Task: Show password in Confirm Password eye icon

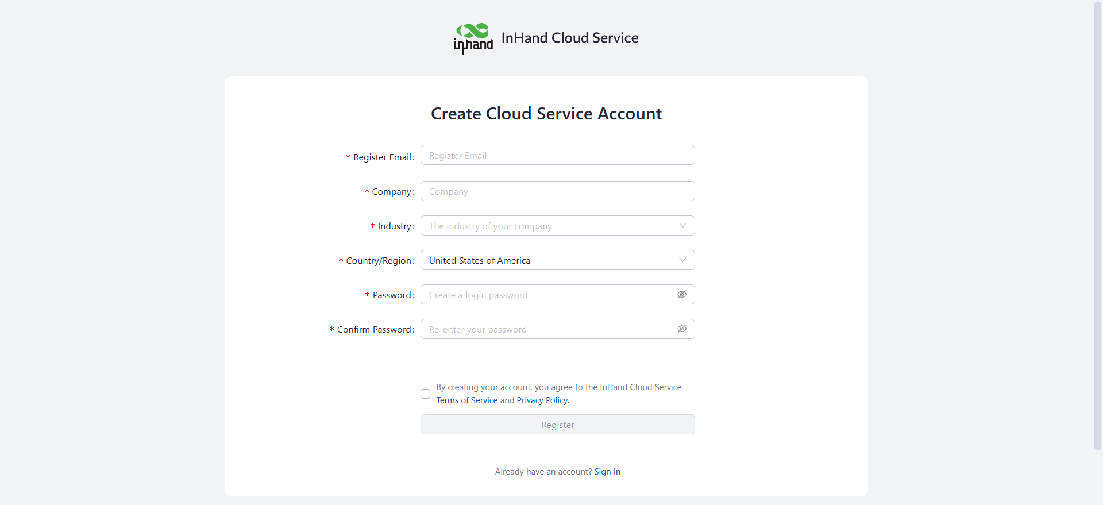Action: [682, 329]
